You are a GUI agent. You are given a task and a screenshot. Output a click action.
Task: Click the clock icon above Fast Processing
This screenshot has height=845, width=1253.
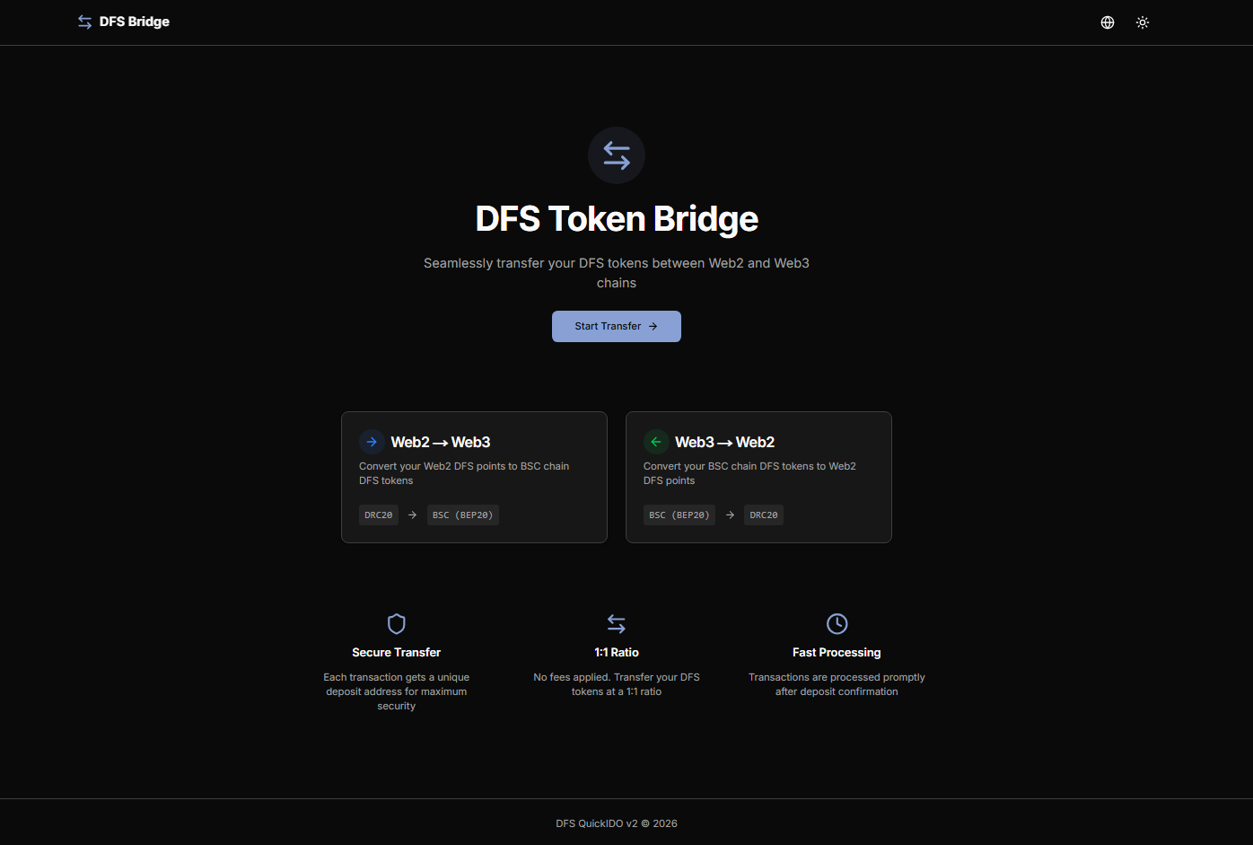[837, 623]
